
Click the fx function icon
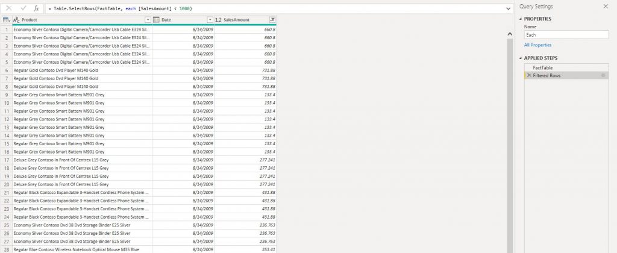pos(36,8)
